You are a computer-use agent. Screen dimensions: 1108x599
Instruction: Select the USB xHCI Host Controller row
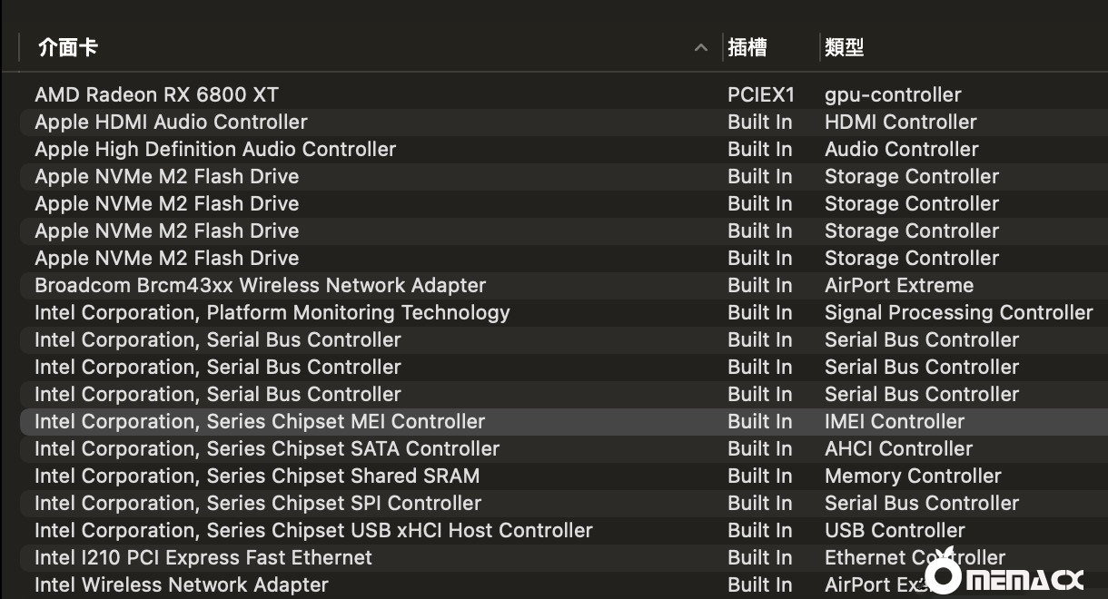click(x=313, y=530)
